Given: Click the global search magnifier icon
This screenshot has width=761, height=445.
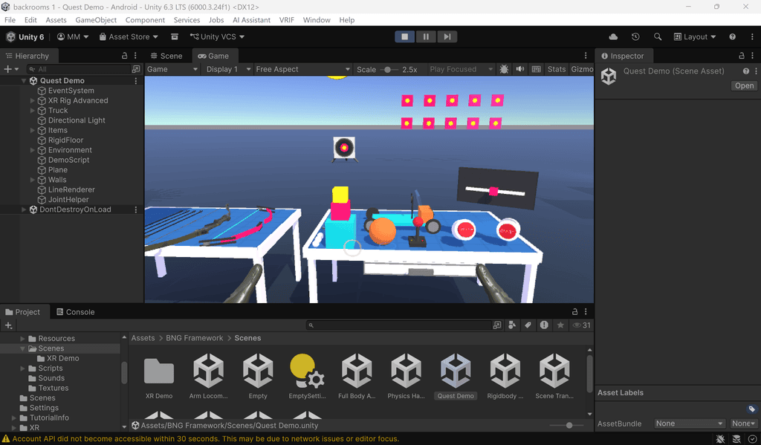Looking at the screenshot, I should pyautogui.click(x=658, y=37).
